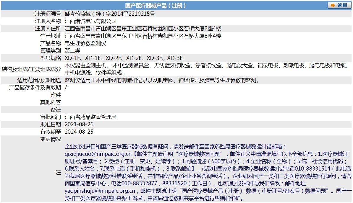The height and width of the screenshot is (203, 353).
Task: Click the 注 label
Action: point(58,172)
